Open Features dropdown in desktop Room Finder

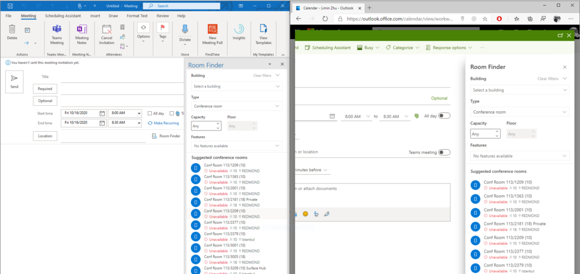(x=236, y=146)
